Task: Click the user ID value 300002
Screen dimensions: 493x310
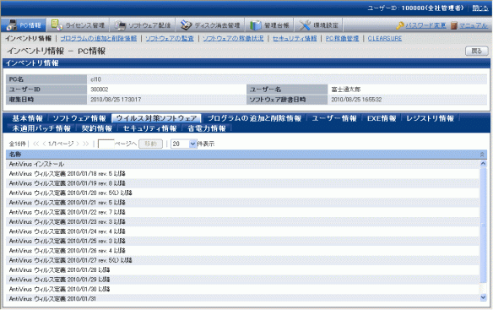Action: click(100, 90)
